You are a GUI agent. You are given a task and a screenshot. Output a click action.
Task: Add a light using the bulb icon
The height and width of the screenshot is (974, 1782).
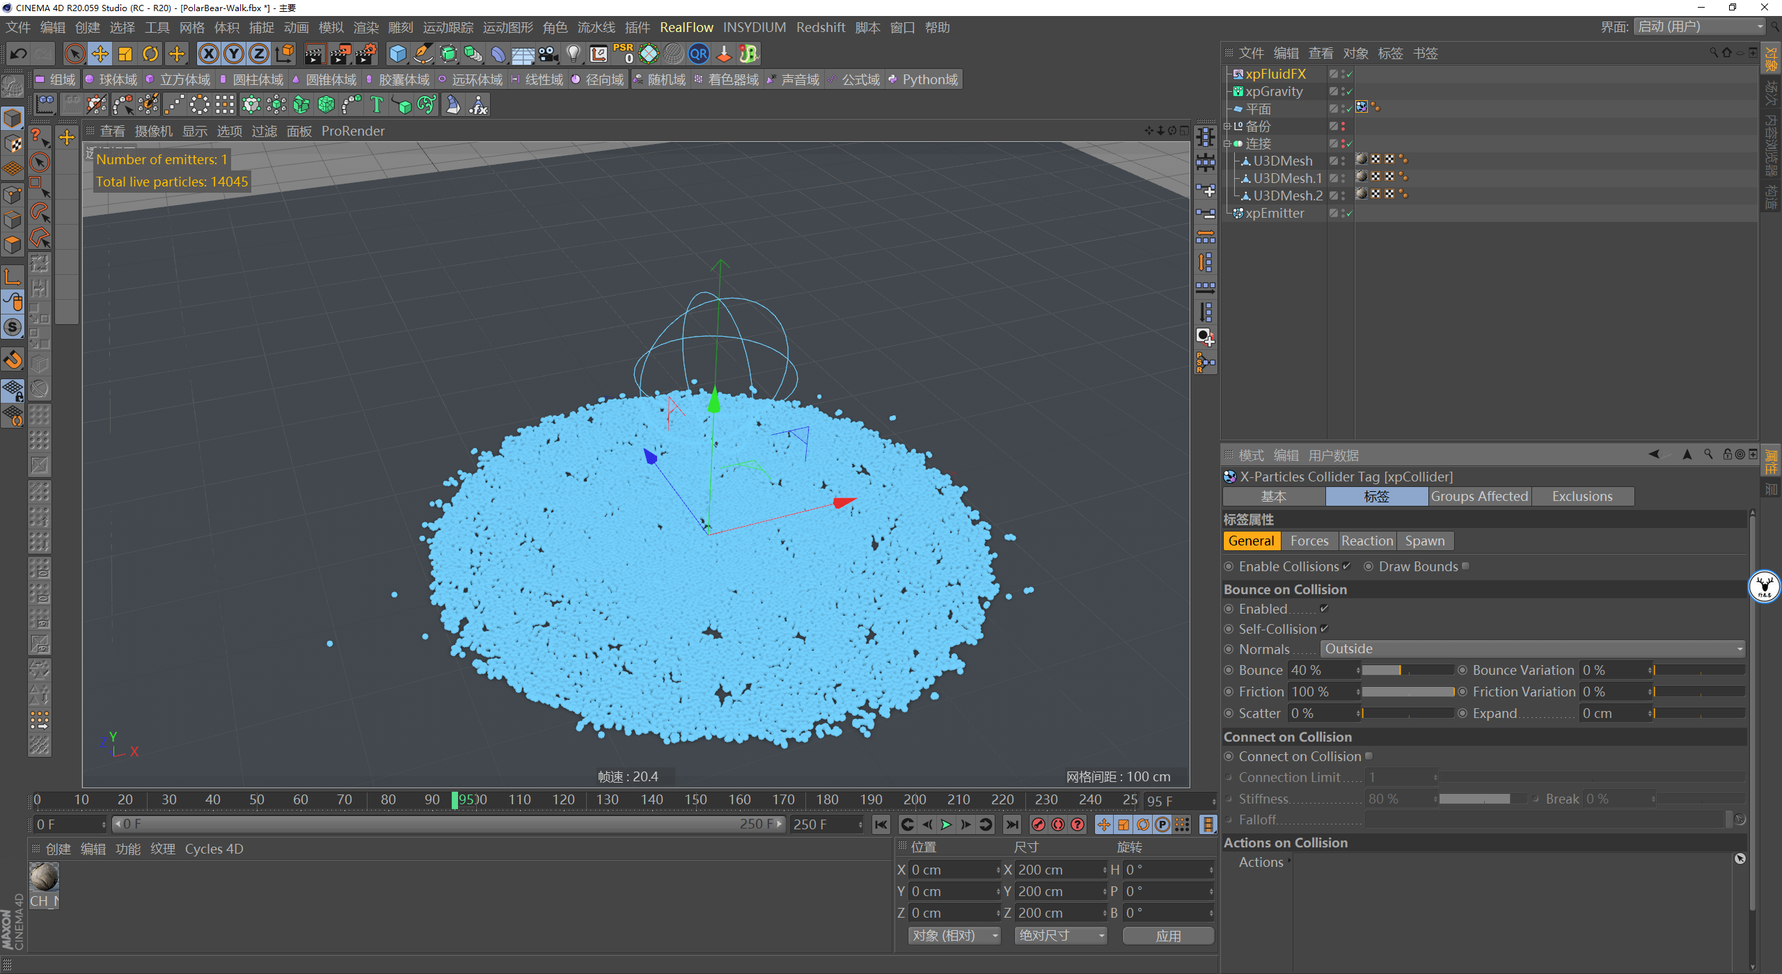point(573,54)
